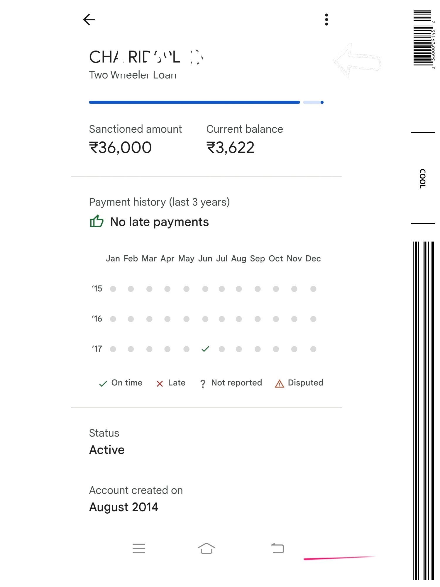Tap the Late legend red cross

click(x=160, y=384)
